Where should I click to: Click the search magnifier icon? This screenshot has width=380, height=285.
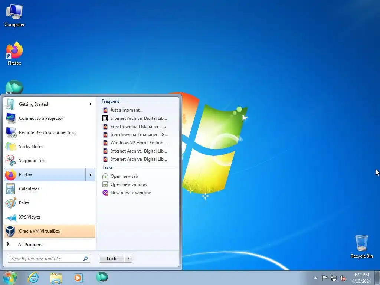(86, 259)
